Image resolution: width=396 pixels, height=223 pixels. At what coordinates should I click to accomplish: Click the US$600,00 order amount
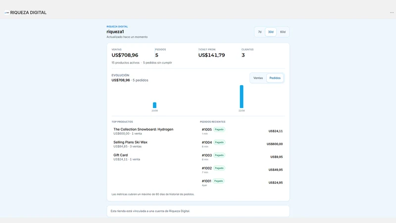pos(275,144)
